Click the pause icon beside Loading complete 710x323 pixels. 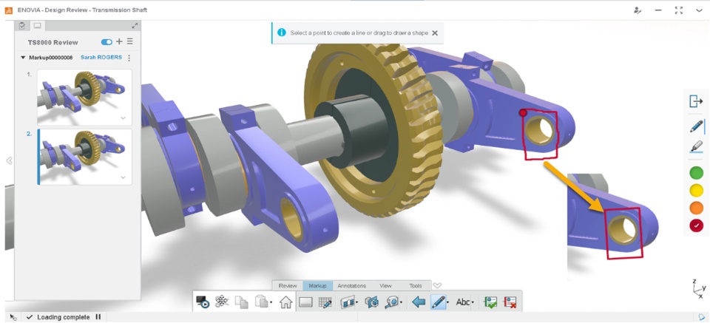(98, 317)
